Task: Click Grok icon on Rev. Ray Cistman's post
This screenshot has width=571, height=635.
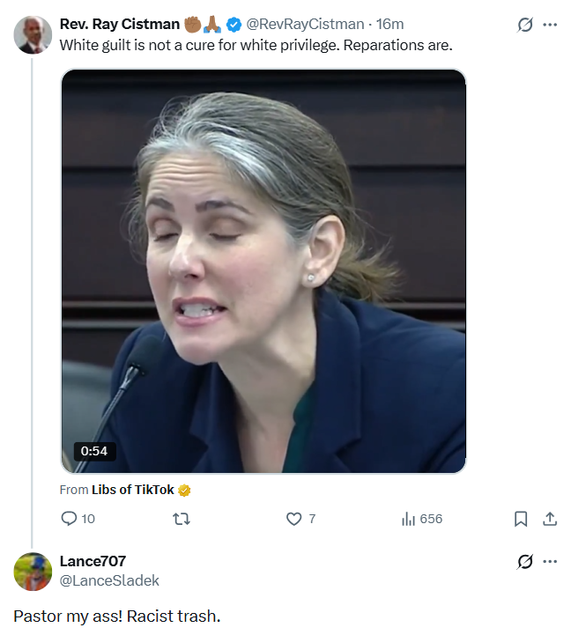Action: pos(525,25)
